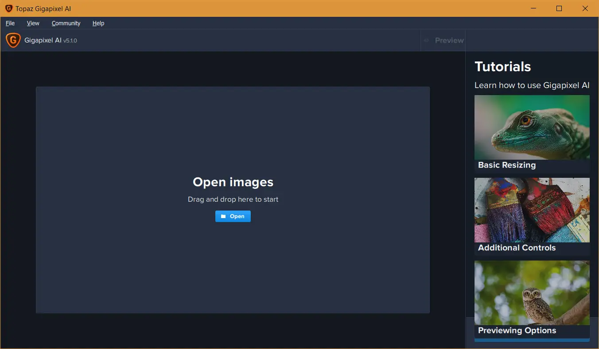Click the version label "v5.1.0"
The width and height of the screenshot is (599, 349).
pyautogui.click(x=70, y=41)
